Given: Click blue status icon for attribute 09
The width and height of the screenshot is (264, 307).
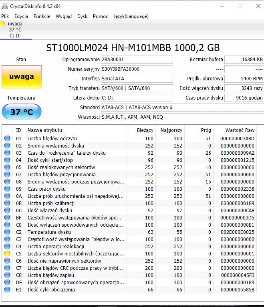Looking at the screenshot, I should click(x=7, y=189).
